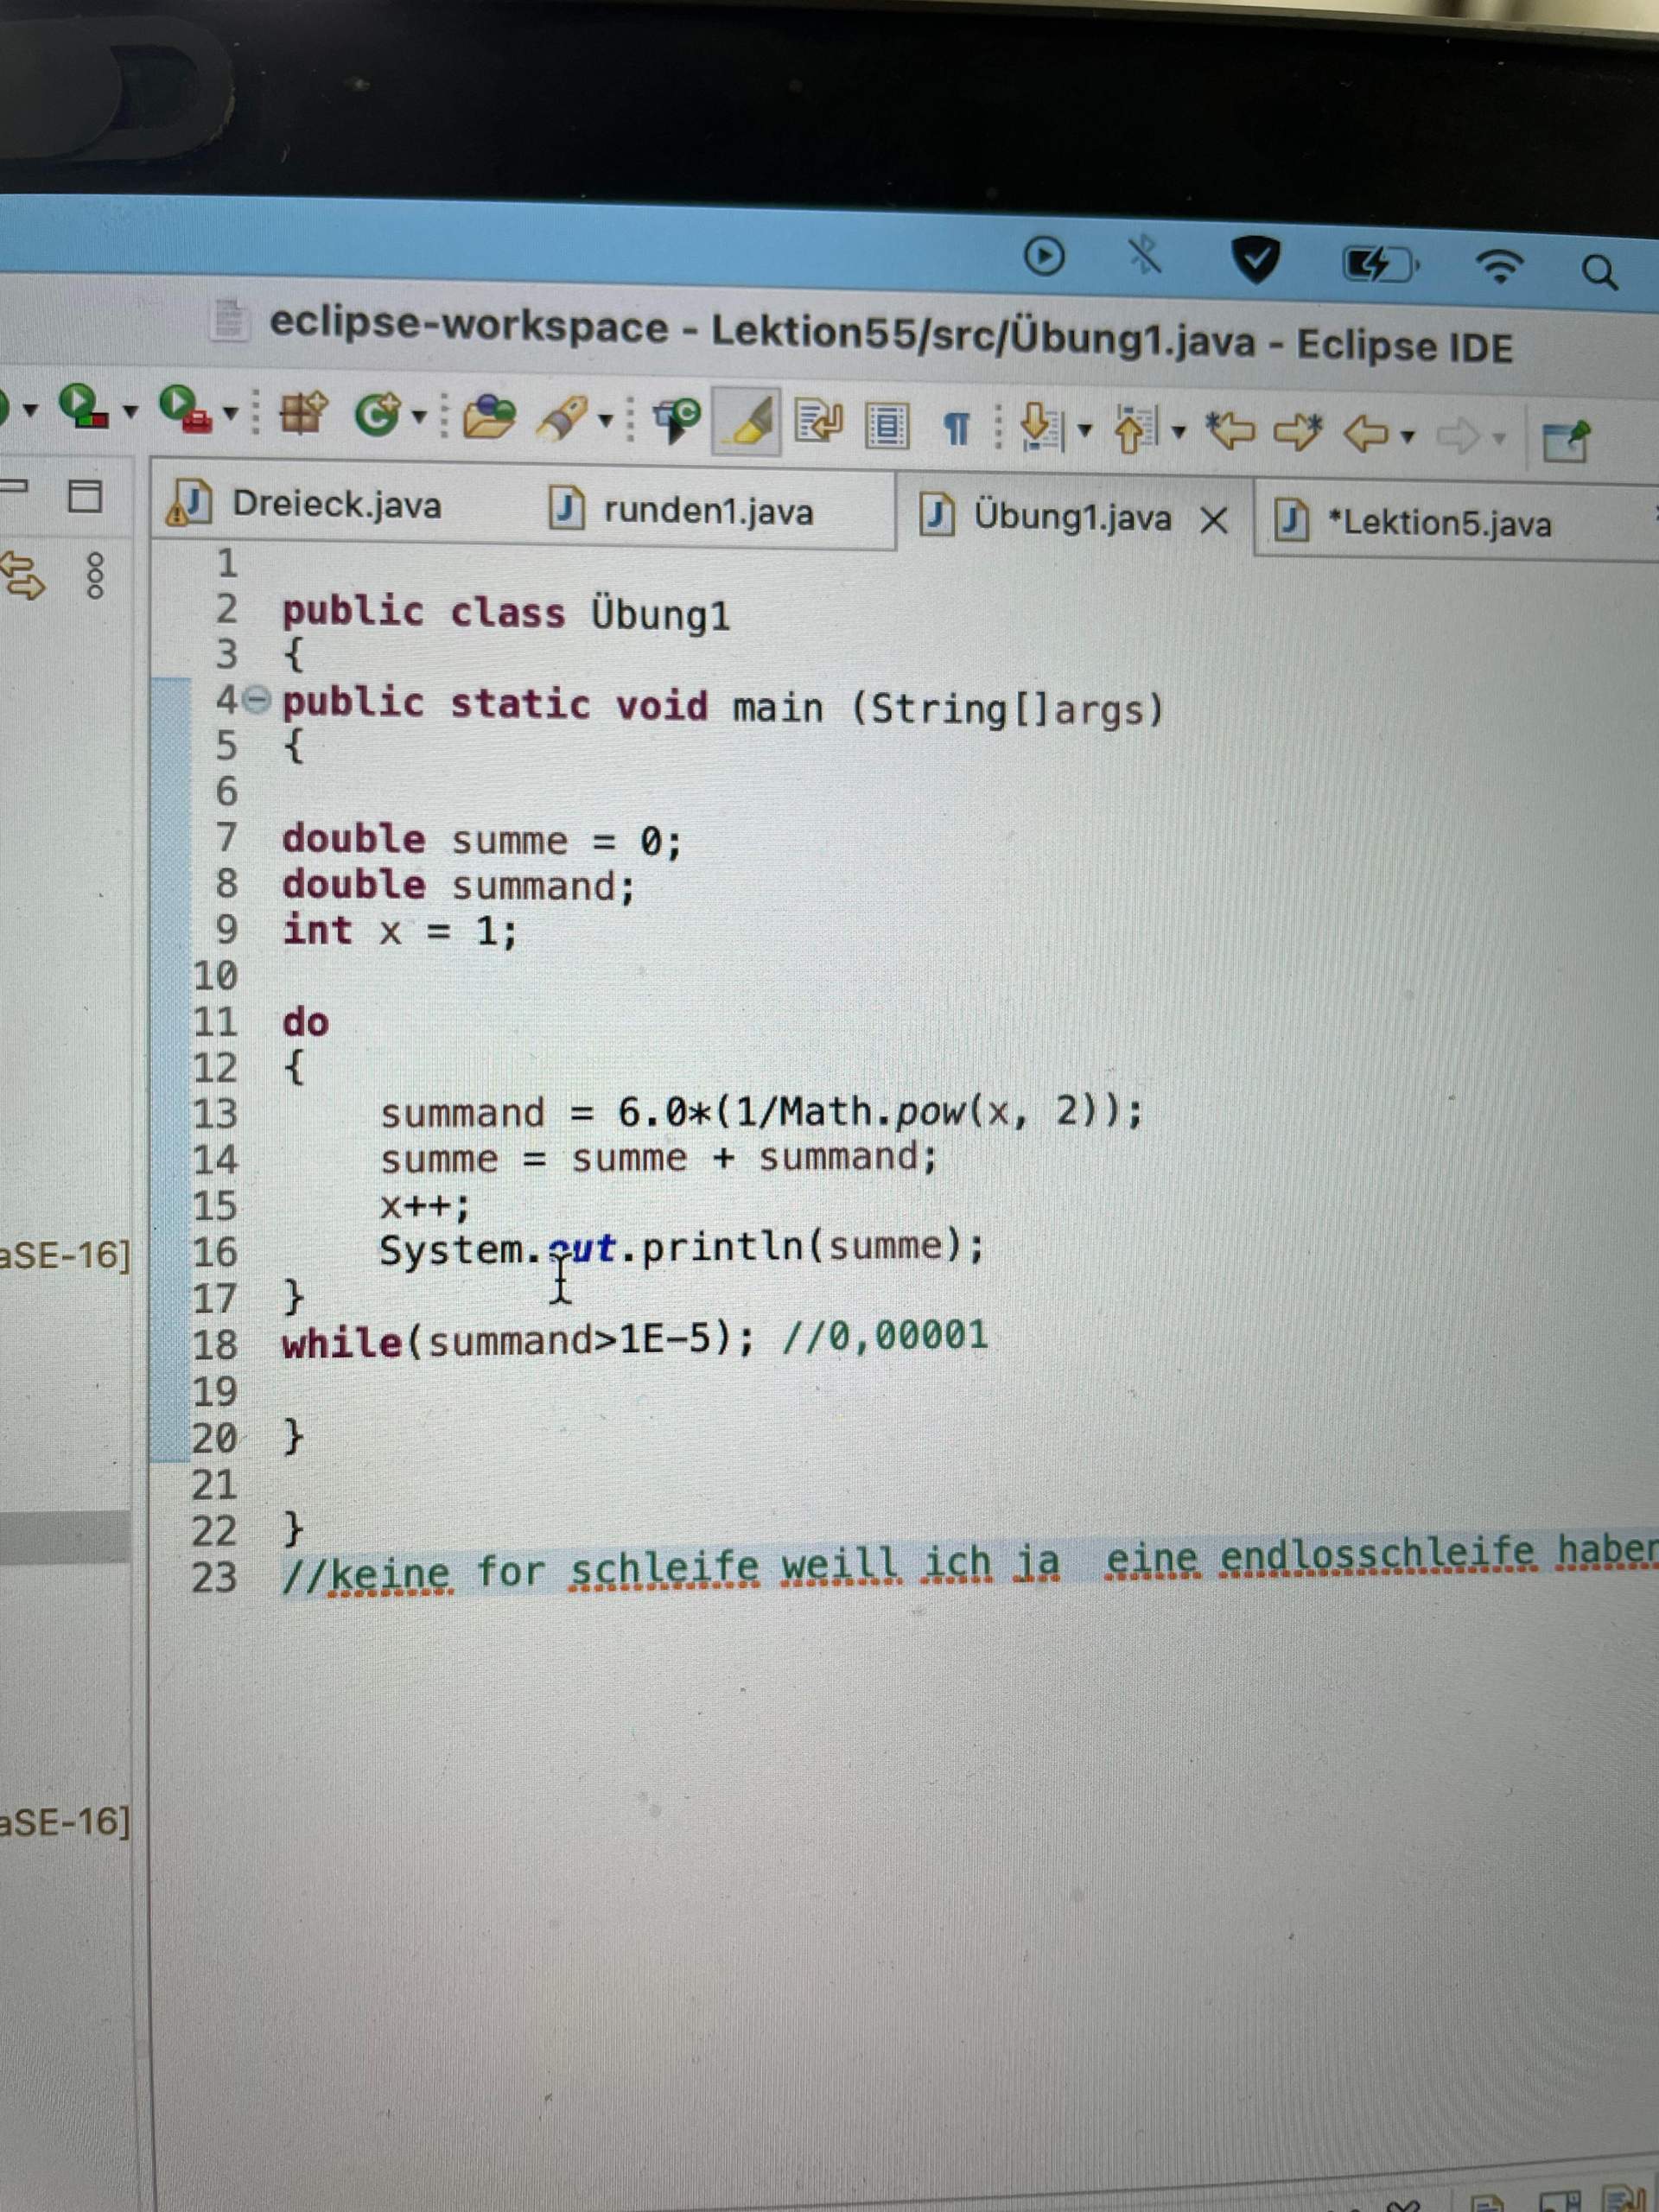Screen dimensions: 1659x2212
Task: Click the Math.pow summand assignment line
Action: (761, 1112)
